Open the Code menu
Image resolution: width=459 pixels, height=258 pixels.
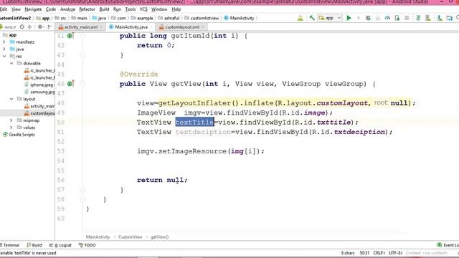pos(51,9)
